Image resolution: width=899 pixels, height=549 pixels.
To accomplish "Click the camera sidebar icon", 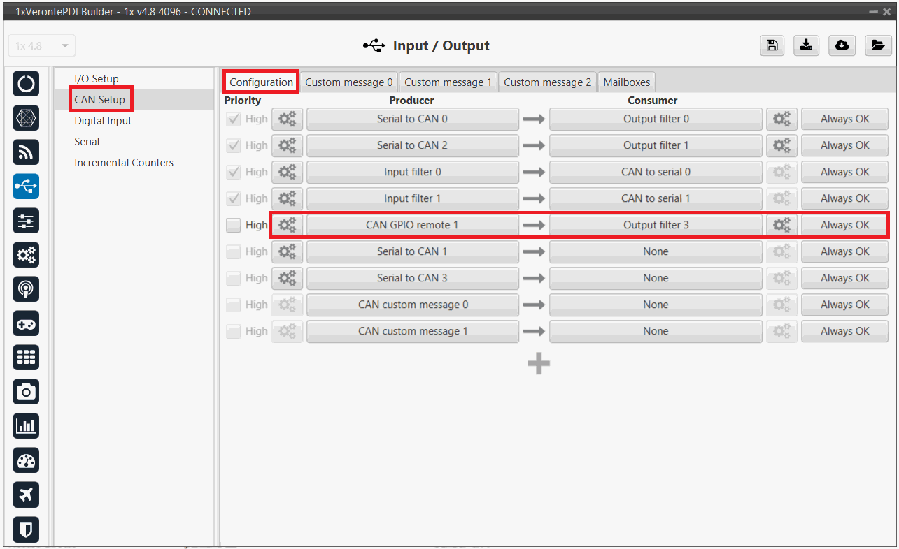I will (26, 392).
